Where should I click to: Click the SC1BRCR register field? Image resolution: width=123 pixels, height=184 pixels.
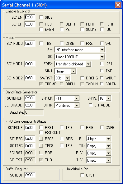point(30,98)
